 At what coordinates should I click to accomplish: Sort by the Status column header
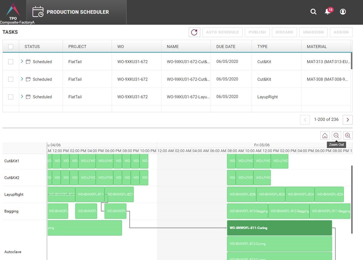coord(32,47)
